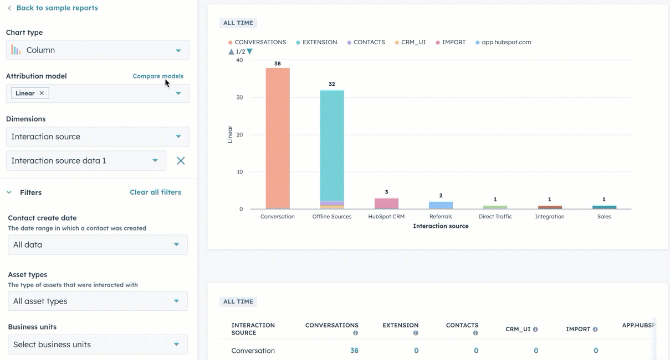Click the ALL TIME chip above the chart
670x360 pixels.
tap(238, 23)
